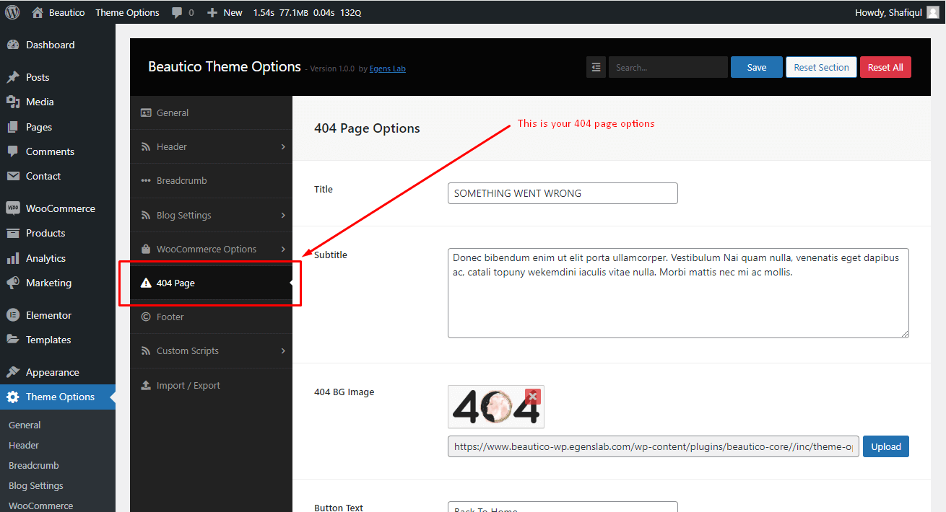
Task: Click the Pages icon in sidebar
Action: [x=13, y=127]
